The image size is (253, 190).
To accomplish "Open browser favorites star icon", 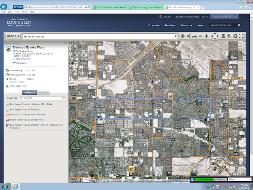I will coord(245,7).
